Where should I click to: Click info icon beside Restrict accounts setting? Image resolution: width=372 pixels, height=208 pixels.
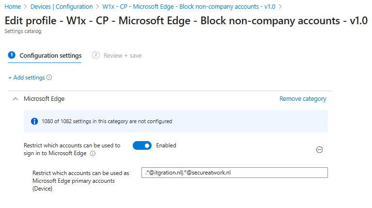click(93, 154)
